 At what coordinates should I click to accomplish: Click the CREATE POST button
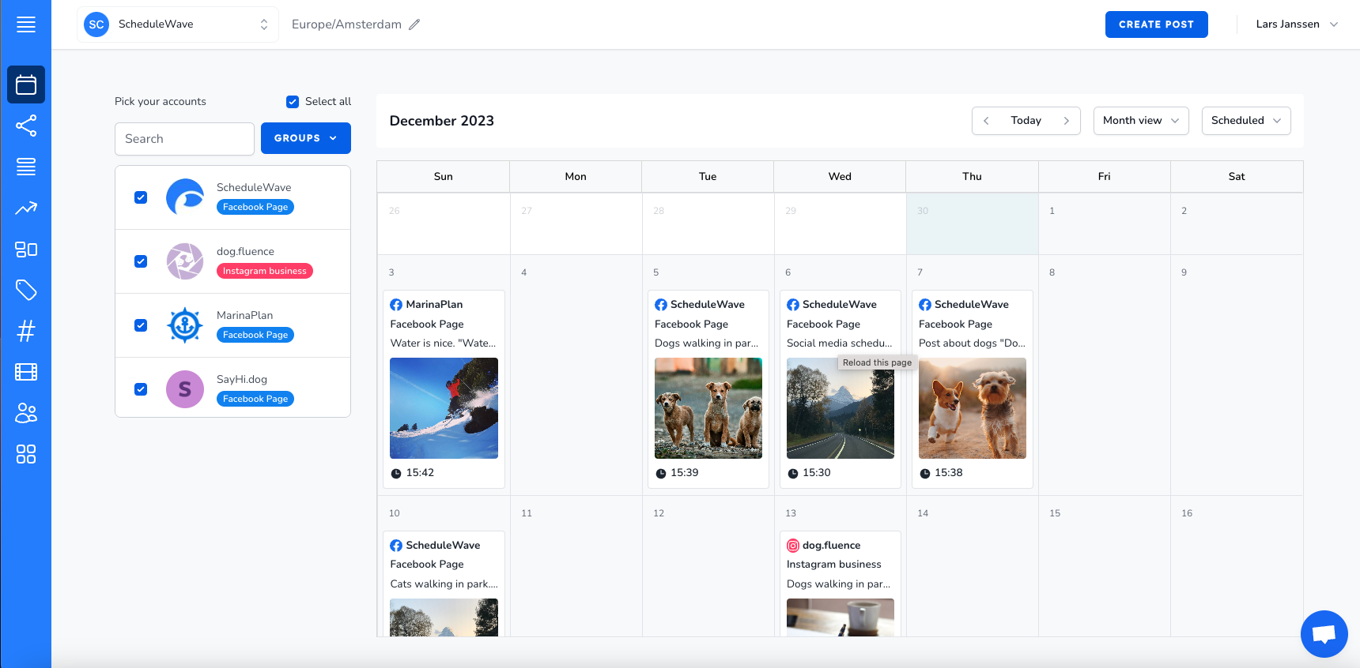tap(1157, 24)
